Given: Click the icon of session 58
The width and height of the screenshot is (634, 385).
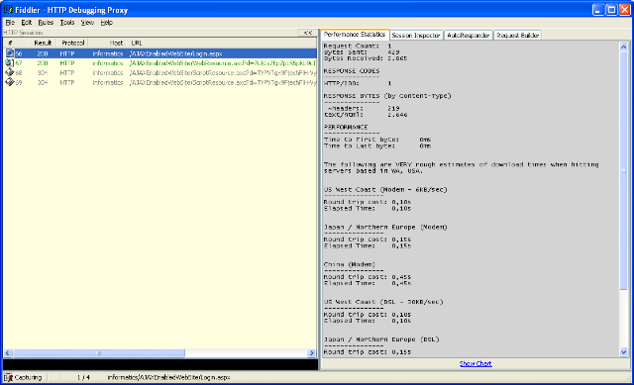Looking at the screenshot, I should click(10, 72).
